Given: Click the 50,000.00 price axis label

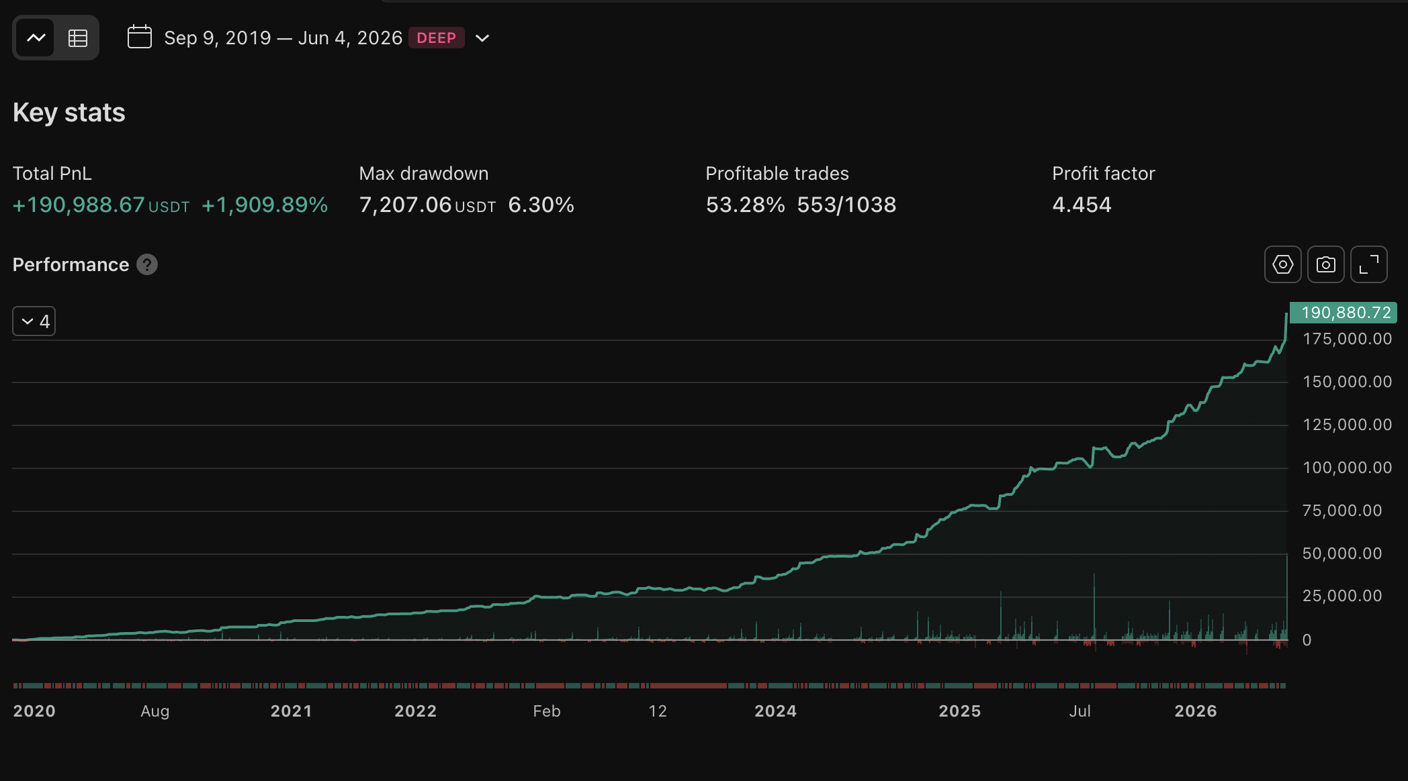Looking at the screenshot, I should (x=1341, y=554).
